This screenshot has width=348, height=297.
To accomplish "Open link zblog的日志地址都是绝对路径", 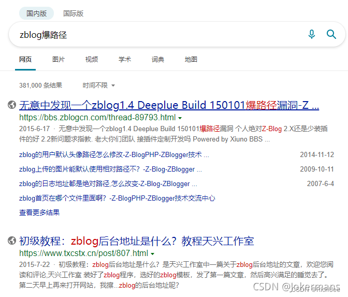I will [x=108, y=183].
